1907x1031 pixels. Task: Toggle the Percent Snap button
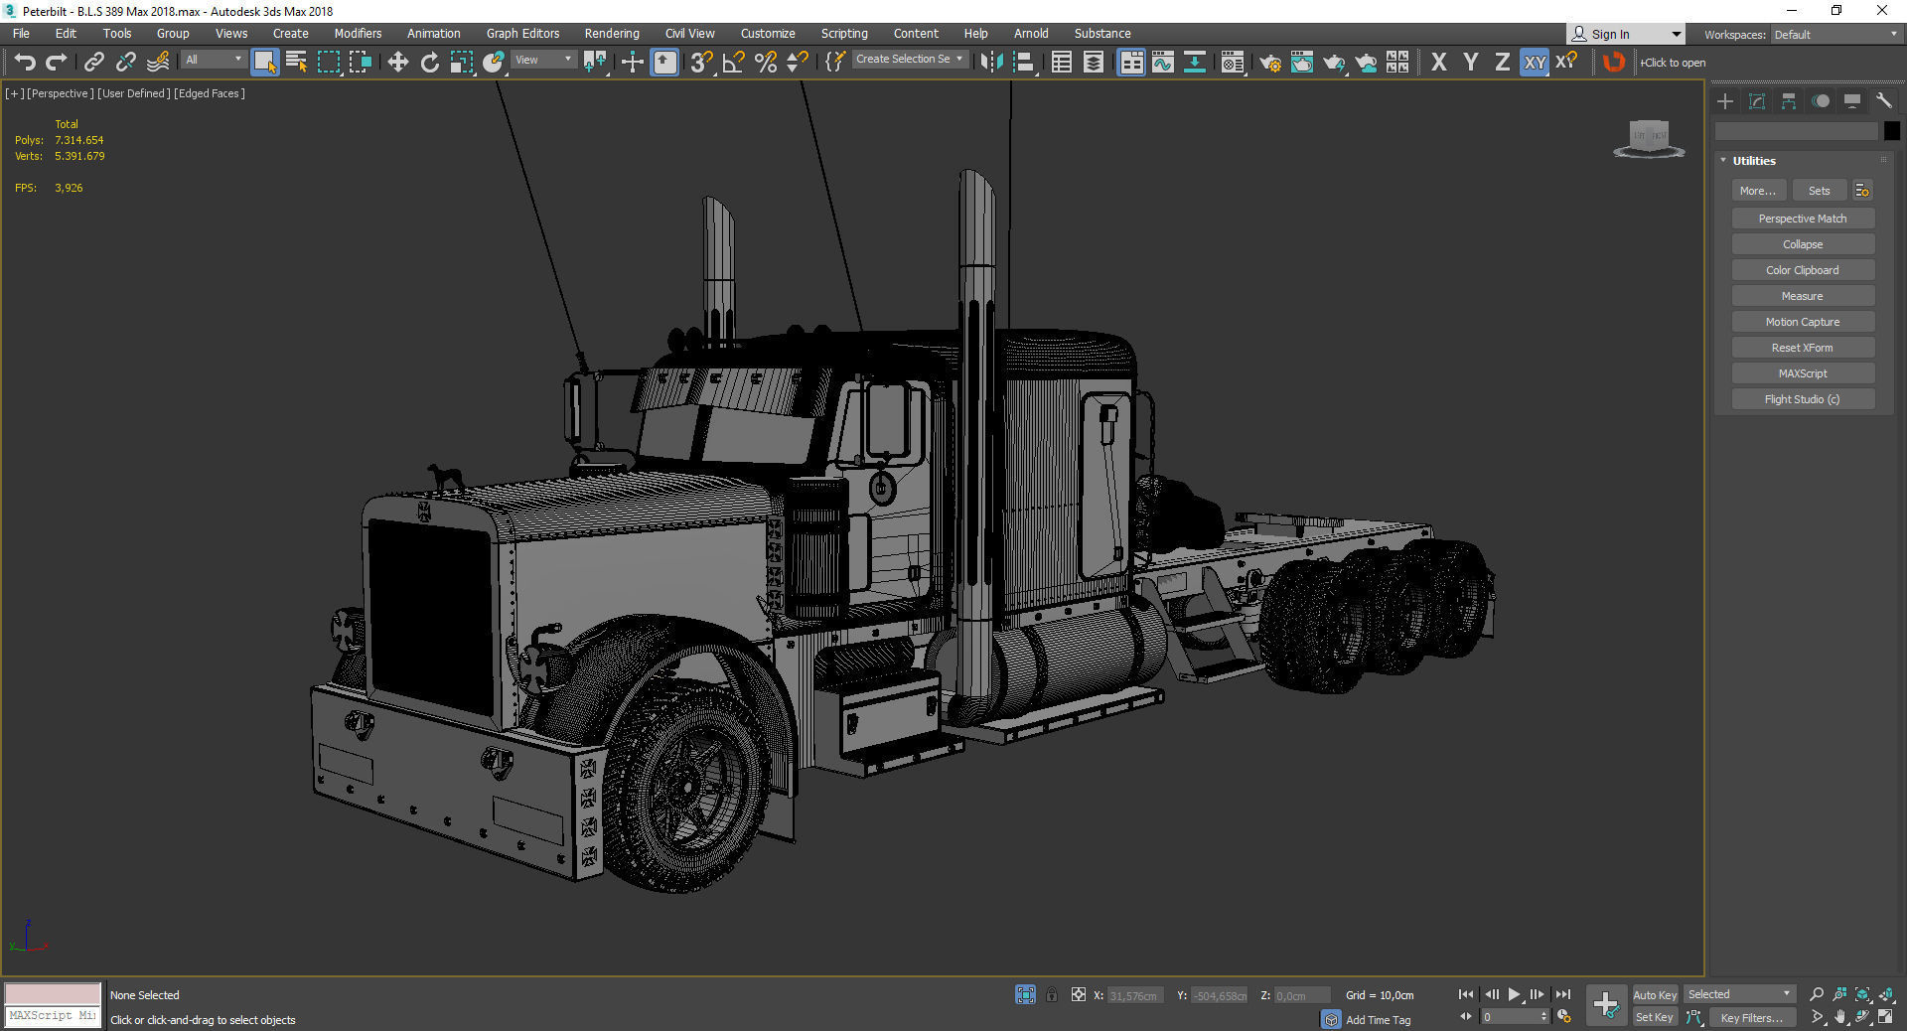coord(765,63)
